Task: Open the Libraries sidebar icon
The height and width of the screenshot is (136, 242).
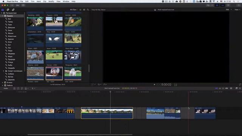Action: point(3,10)
